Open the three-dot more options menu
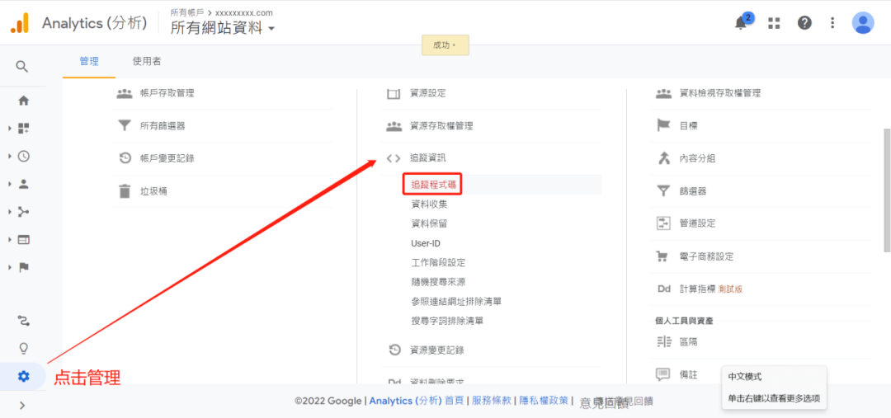Viewport: 891px width, 418px height. click(x=832, y=23)
